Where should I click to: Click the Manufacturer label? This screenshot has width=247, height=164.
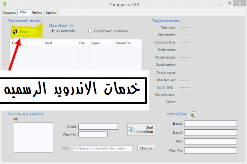166,80
